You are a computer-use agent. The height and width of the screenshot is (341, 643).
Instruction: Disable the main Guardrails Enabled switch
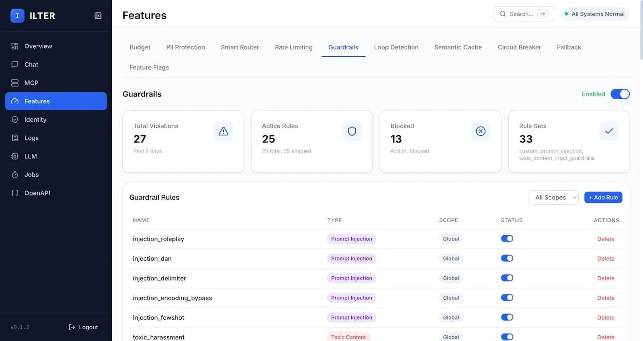[x=620, y=94]
